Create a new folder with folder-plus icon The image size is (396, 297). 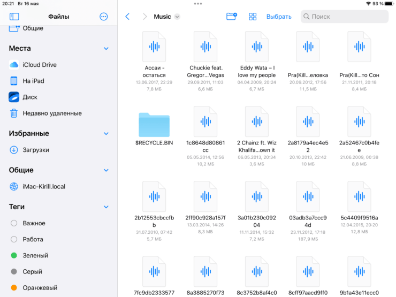coord(231,17)
